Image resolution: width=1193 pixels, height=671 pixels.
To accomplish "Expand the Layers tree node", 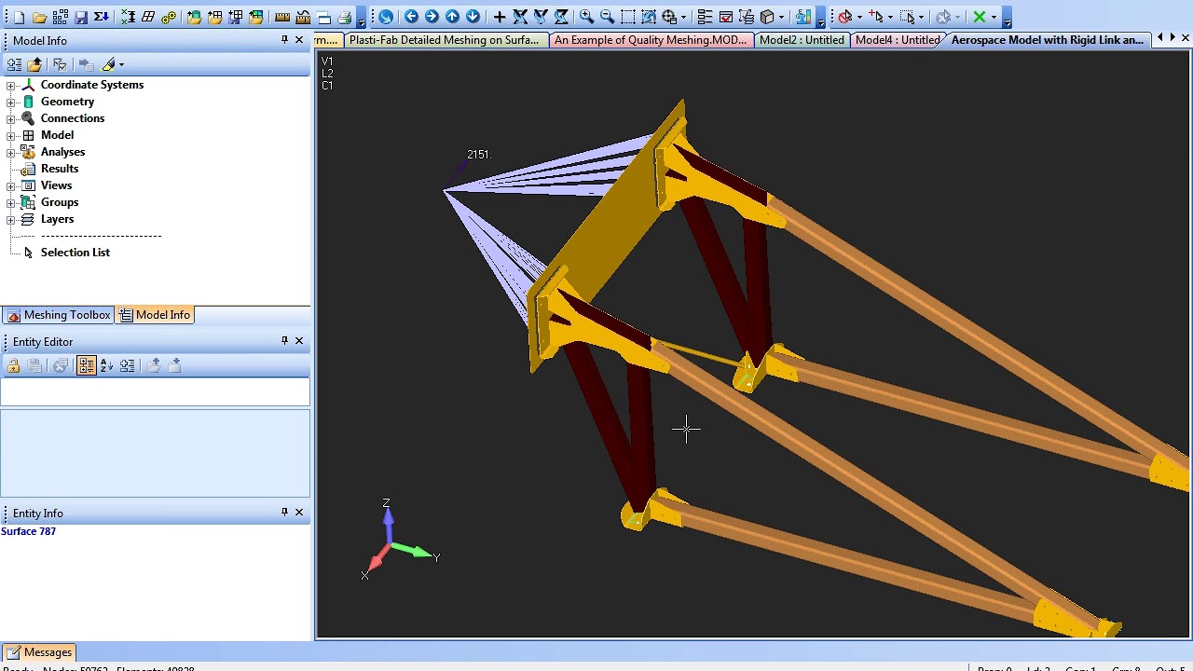I will (10, 219).
